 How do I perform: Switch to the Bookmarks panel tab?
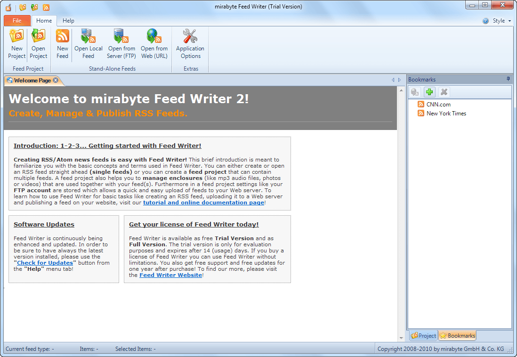click(457, 335)
